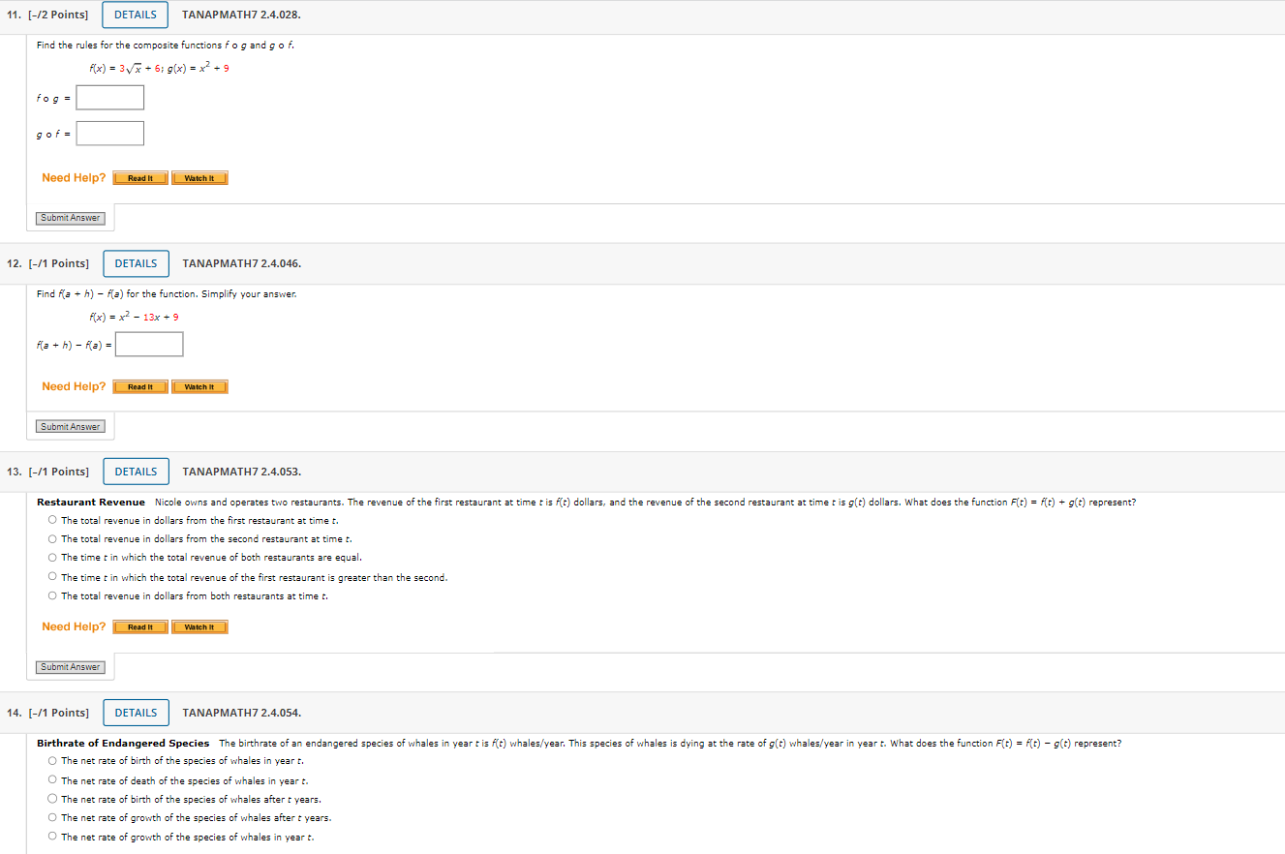Open DETAILS for question 14
Viewport: 1285px width, 854px height.
tap(136, 713)
